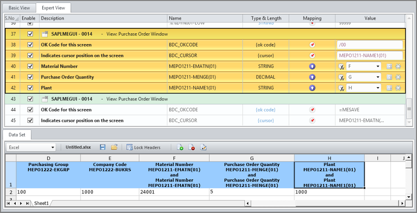The height and width of the screenshot is (213, 417).
Task: Go to next sheet navigation arrow
Action: [x=21, y=203]
